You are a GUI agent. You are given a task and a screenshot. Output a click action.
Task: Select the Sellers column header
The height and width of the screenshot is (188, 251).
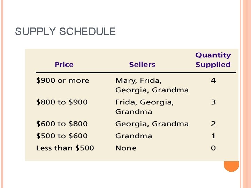coord(142,64)
